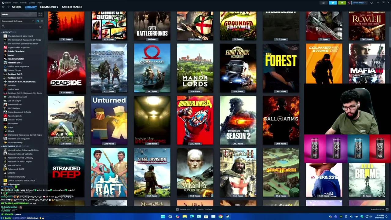391x220 pixels.
Task: Open the Counter-Strike 2 cover
Action: click(324, 64)
